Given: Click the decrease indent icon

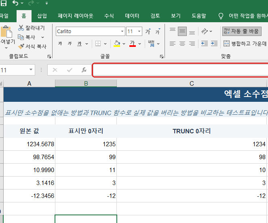Looking at the screenshot, I should click(205, 44).
